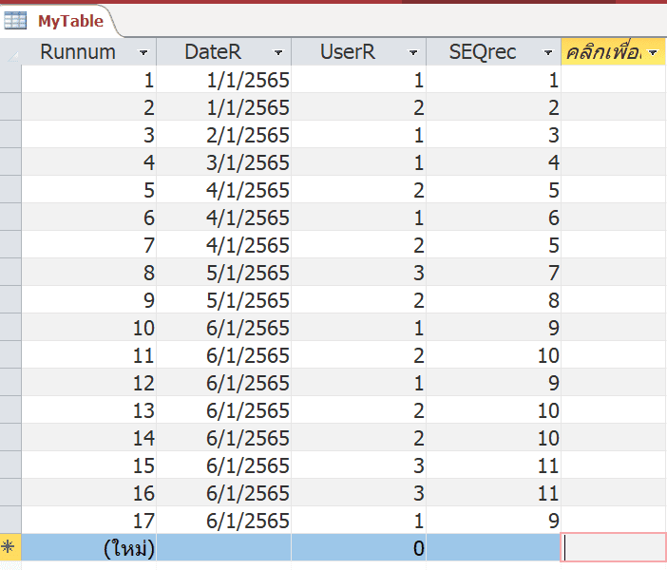Select the row selector for Runnum 1
The image size is (667, 570).
(10, 80)
